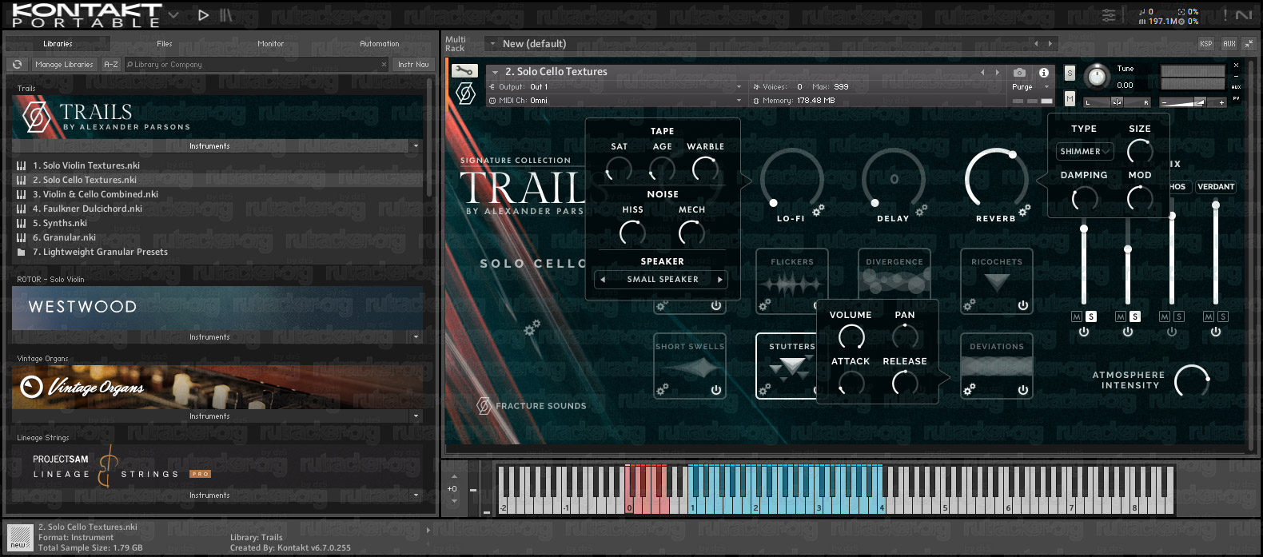The width and height of the screenshot is (1263, 557).
Task: Select the Verdant layer button
Action: (1216, 187)
